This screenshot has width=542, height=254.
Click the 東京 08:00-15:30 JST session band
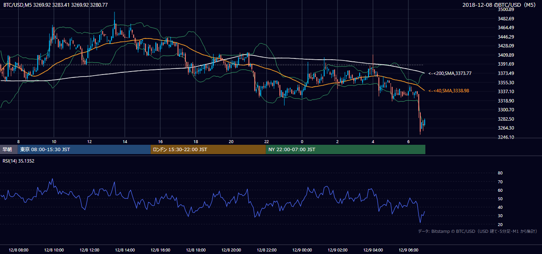click(84, 149)
